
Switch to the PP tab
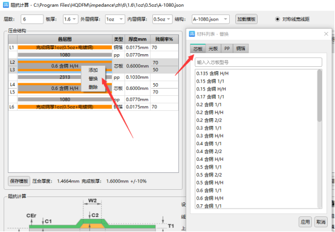tap(227, 49)
